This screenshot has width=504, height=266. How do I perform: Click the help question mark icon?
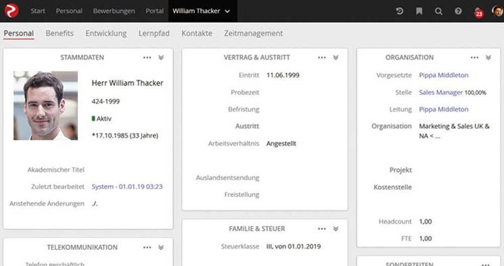tap(458, 11)
